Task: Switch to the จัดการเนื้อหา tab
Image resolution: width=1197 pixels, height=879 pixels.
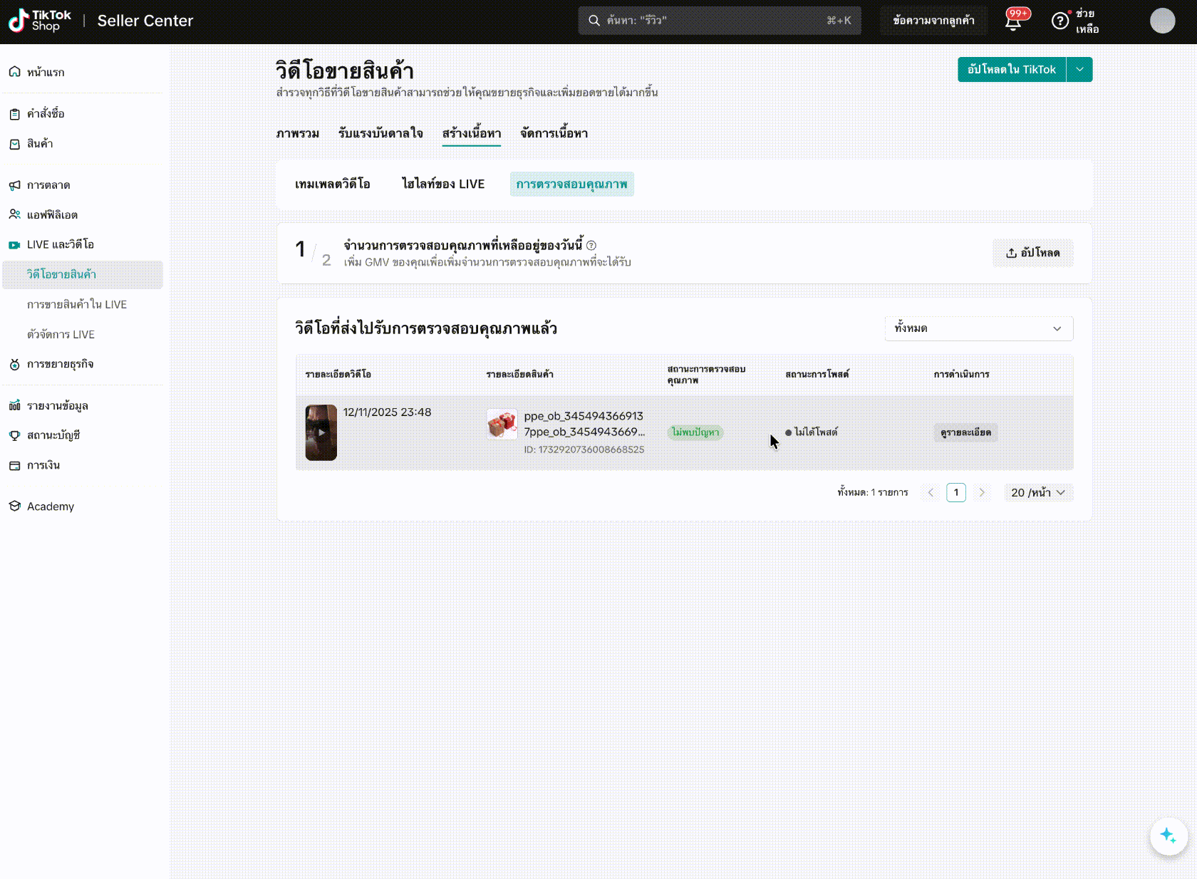Action: 554,134
